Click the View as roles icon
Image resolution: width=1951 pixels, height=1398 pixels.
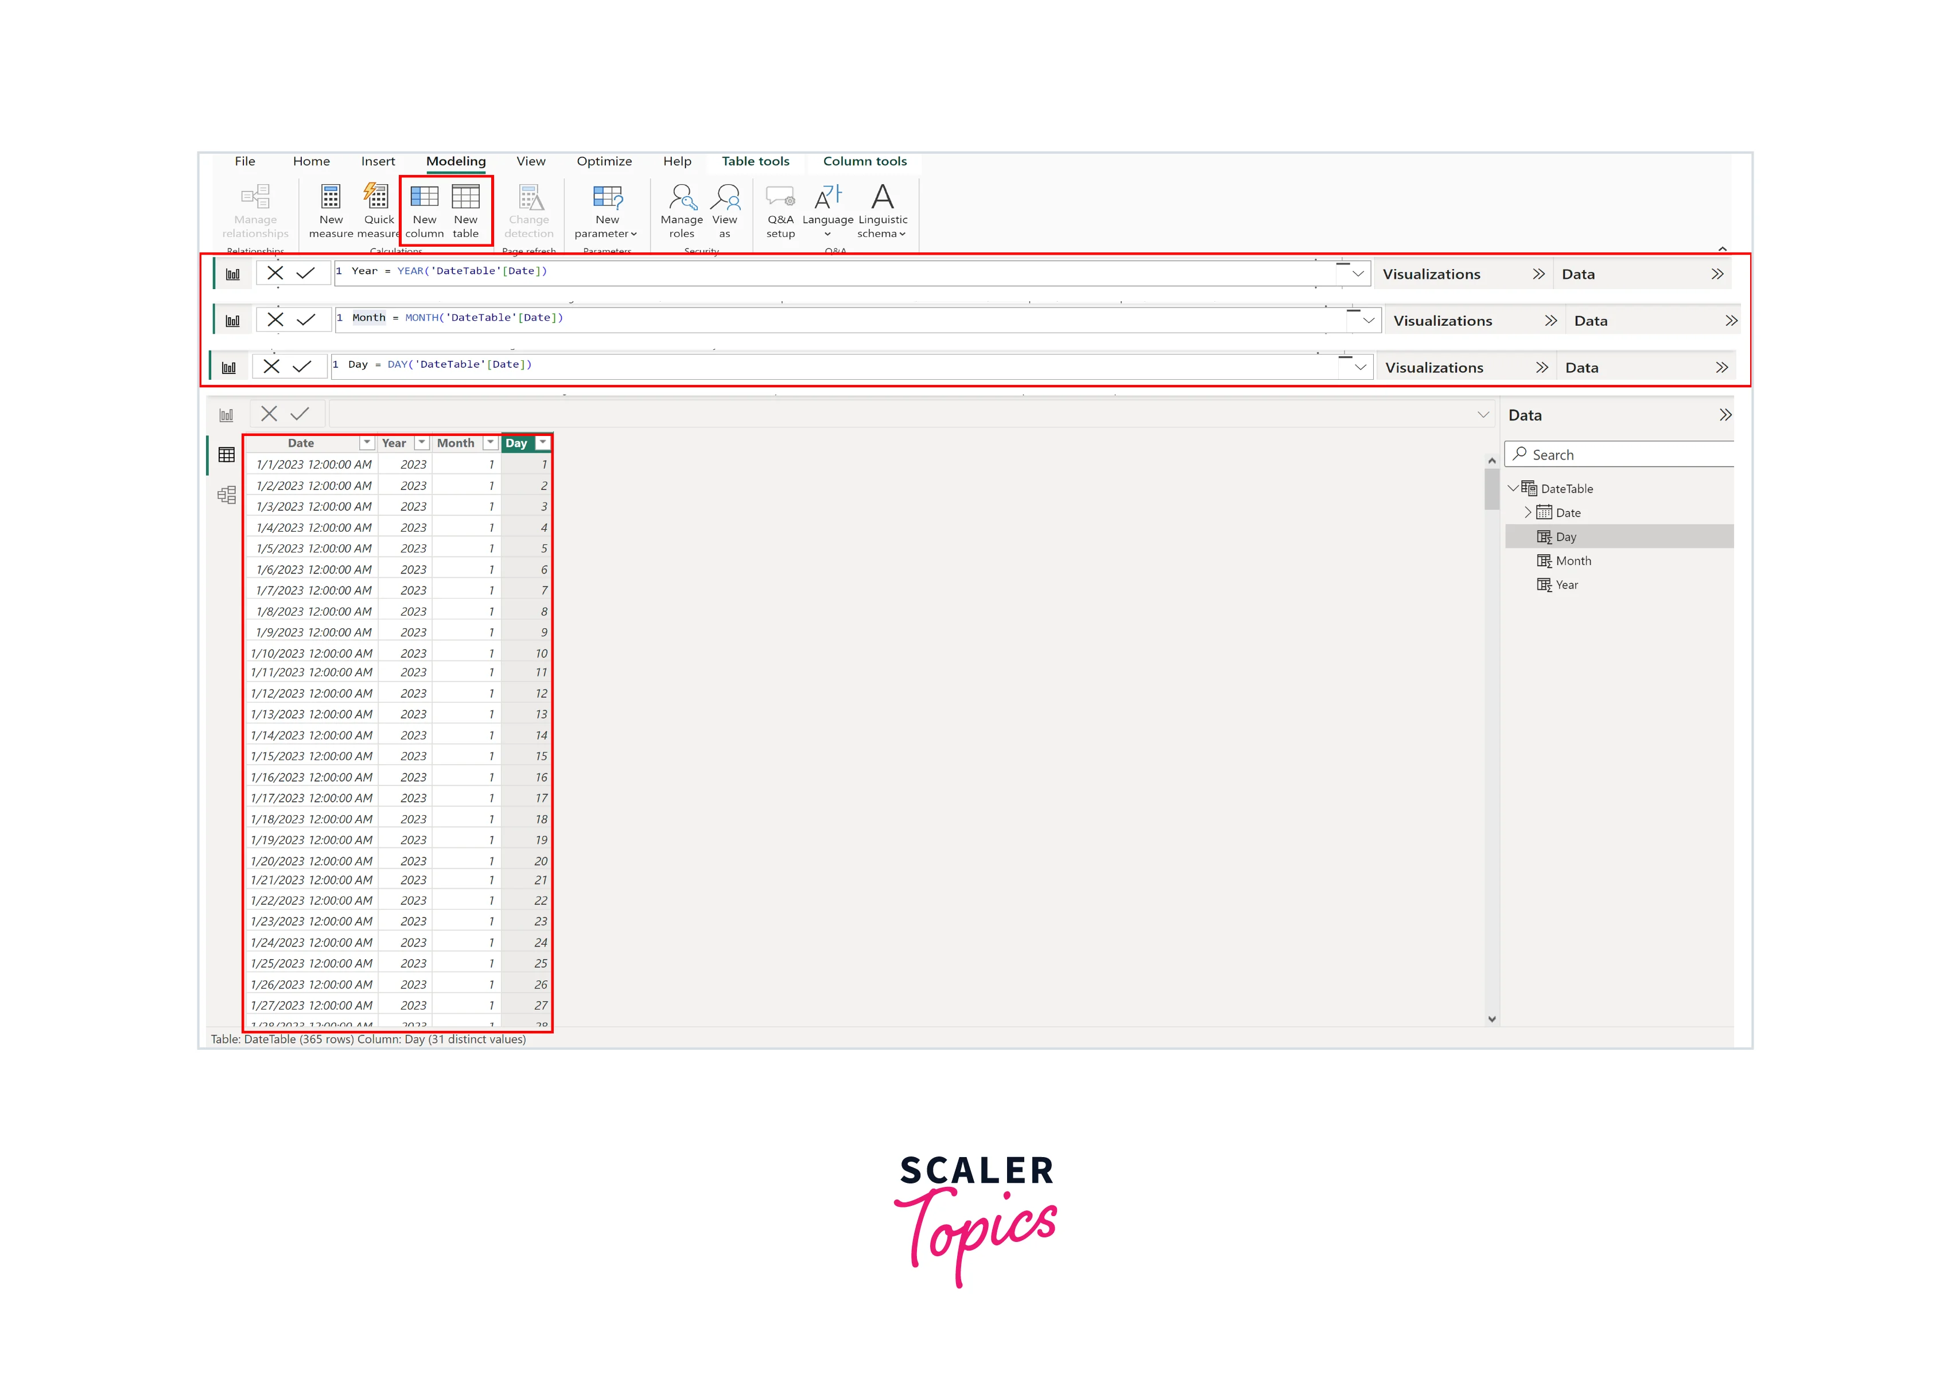[x=725, y=198]
